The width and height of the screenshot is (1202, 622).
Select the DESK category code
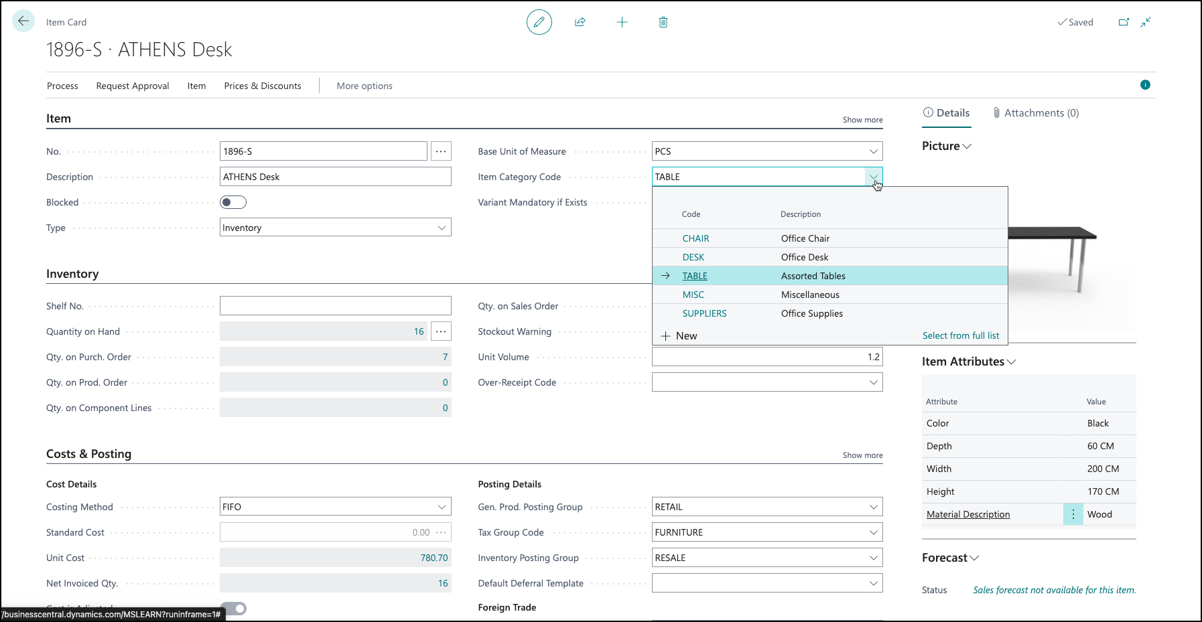(x=693, y=257)
